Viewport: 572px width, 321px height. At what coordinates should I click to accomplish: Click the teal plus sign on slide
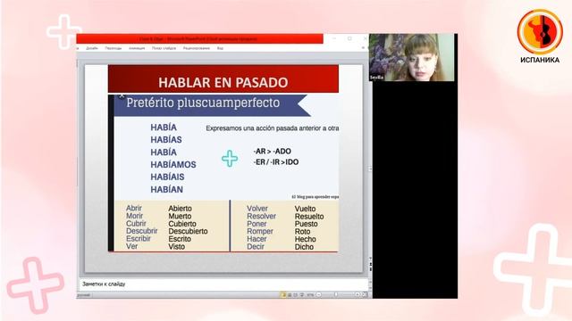(230, 159)
